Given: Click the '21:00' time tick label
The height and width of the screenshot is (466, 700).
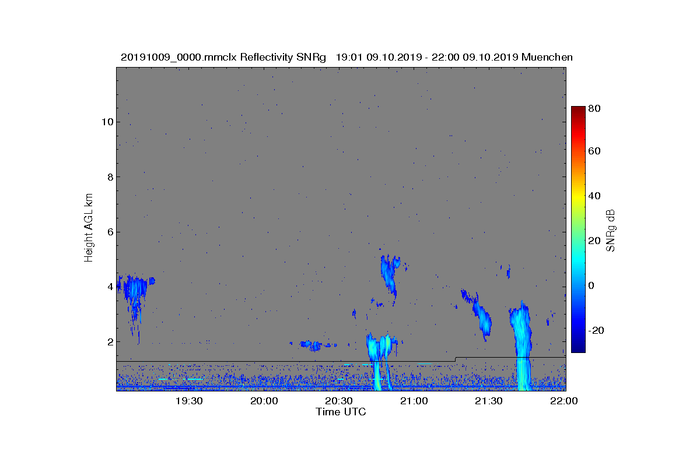Looking at the screenshot, I should [x=414, y=401].
